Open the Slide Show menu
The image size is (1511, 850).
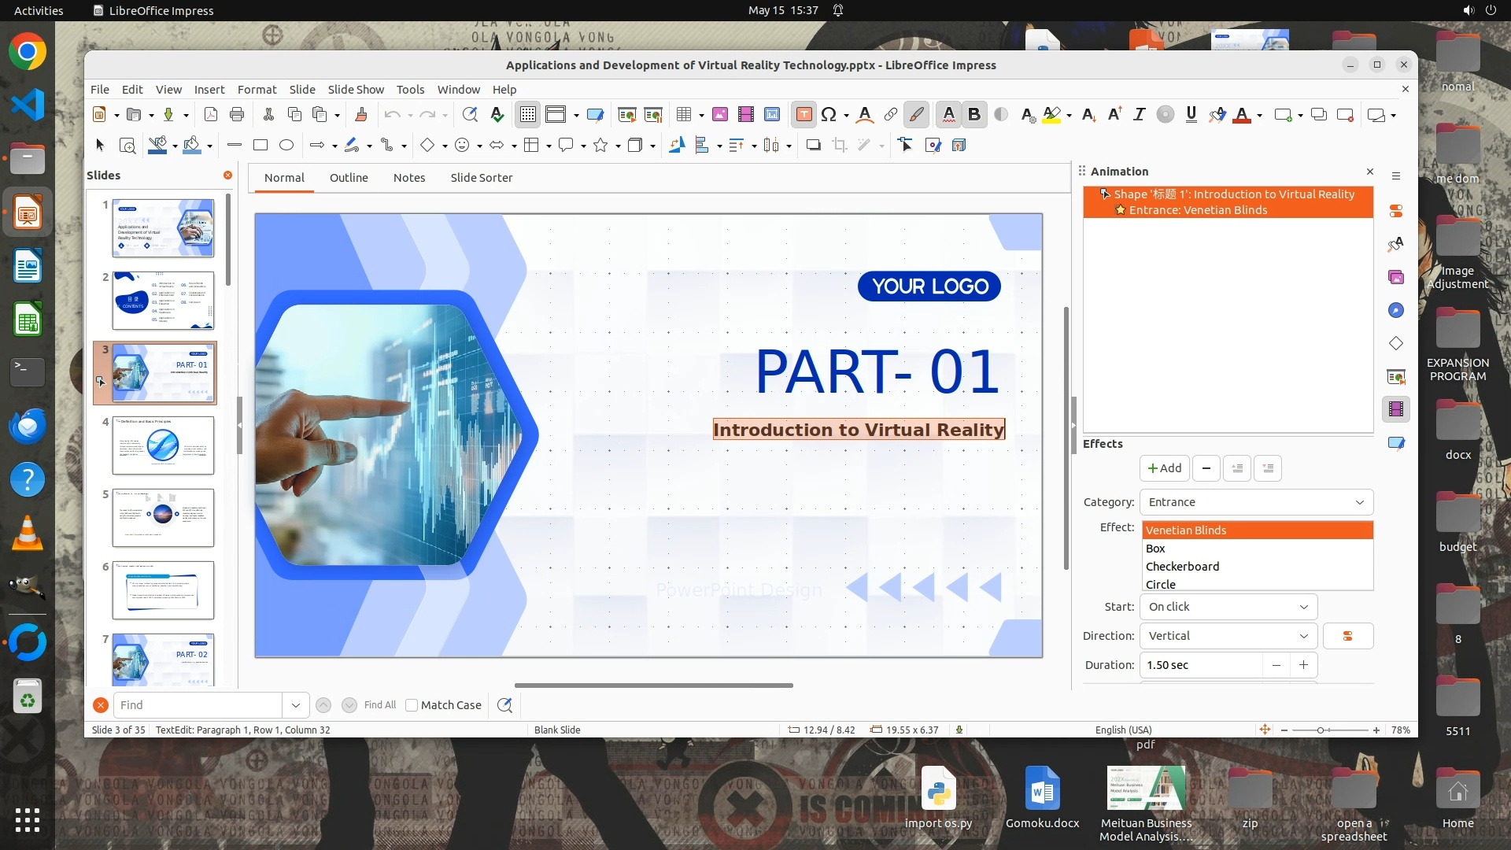pos(356,90)
